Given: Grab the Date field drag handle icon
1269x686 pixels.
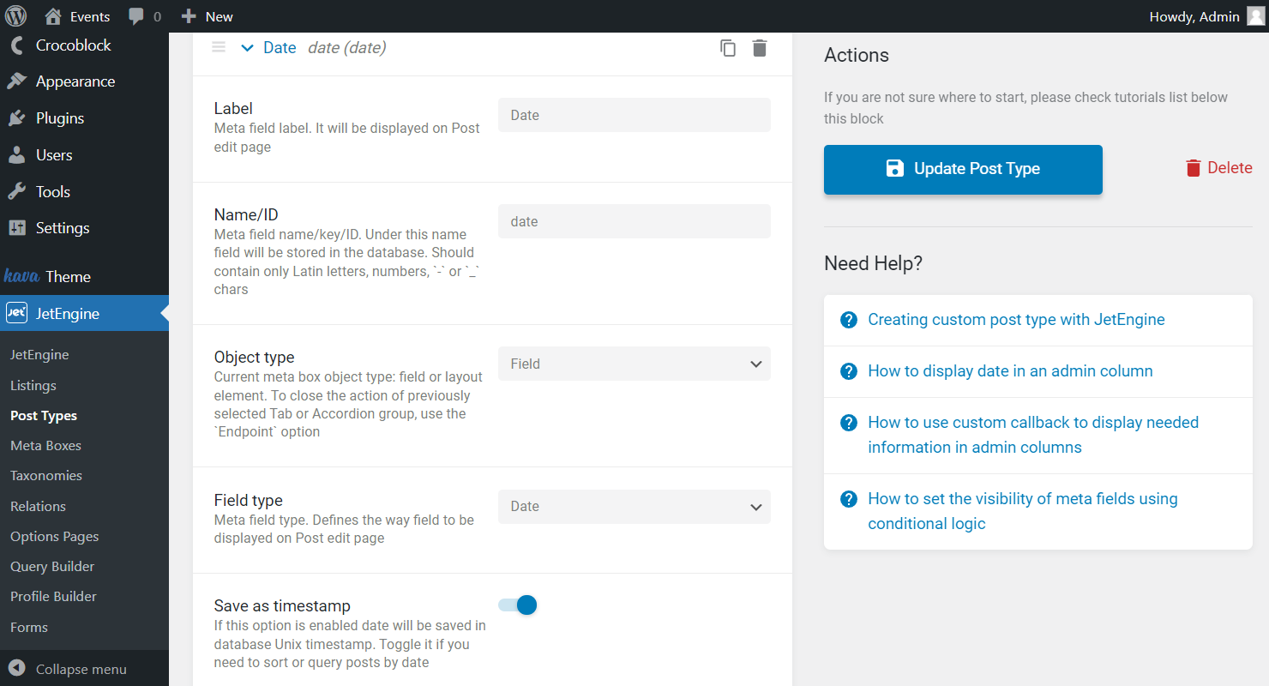Looking at the screenshot, I should point(219,47).
